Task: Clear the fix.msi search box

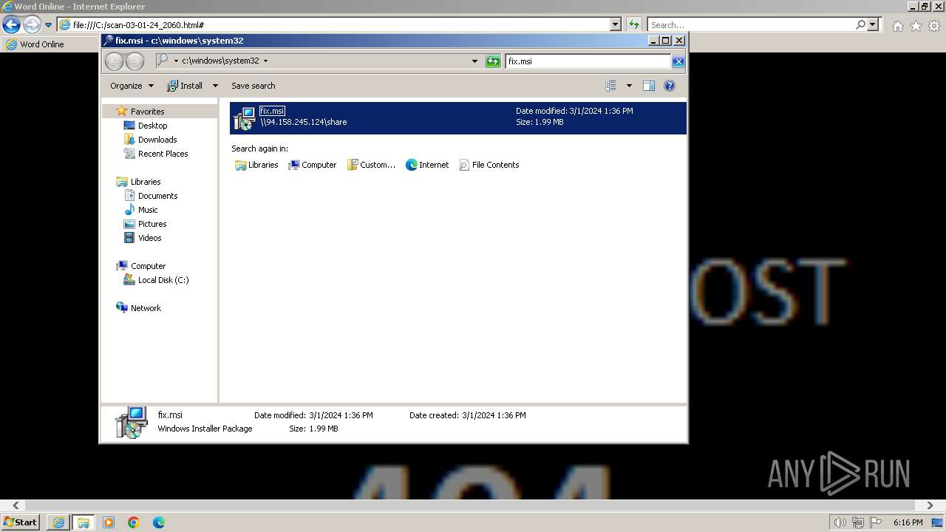Action: tap(678, 61)
